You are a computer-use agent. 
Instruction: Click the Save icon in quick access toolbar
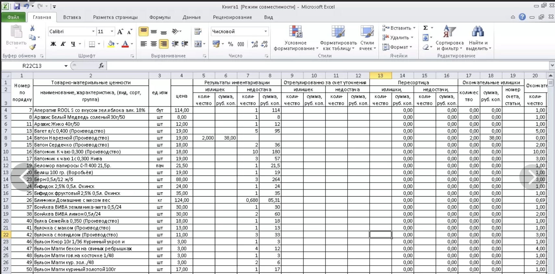17,6
